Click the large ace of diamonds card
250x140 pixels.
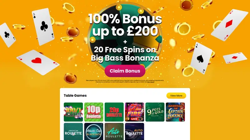point(229,25)
